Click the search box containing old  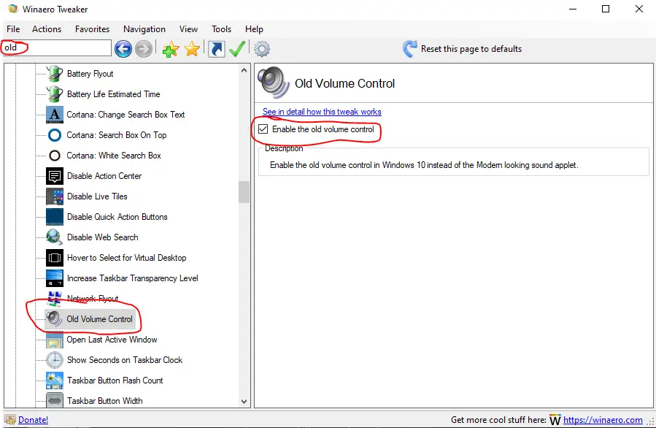pyautogui.click(x=56, y=47)
